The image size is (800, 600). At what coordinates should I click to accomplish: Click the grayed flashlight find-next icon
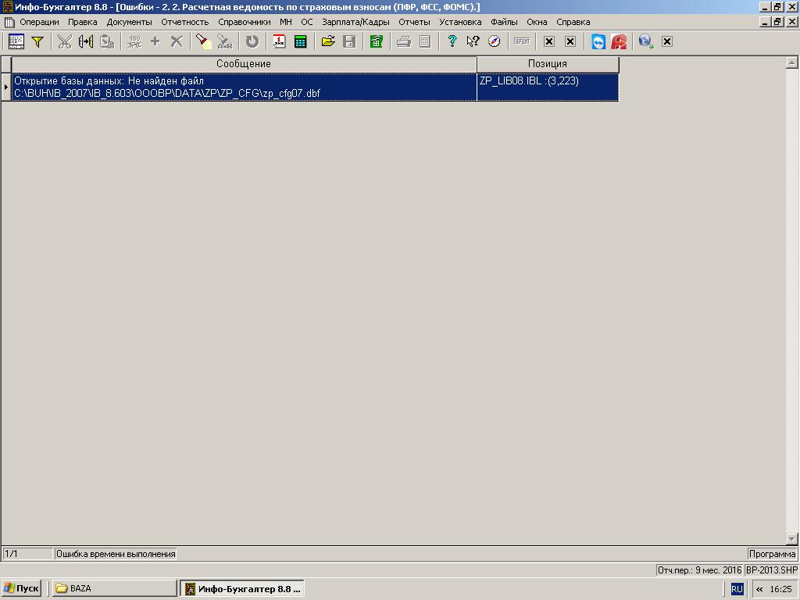click(x=224, y=41)
